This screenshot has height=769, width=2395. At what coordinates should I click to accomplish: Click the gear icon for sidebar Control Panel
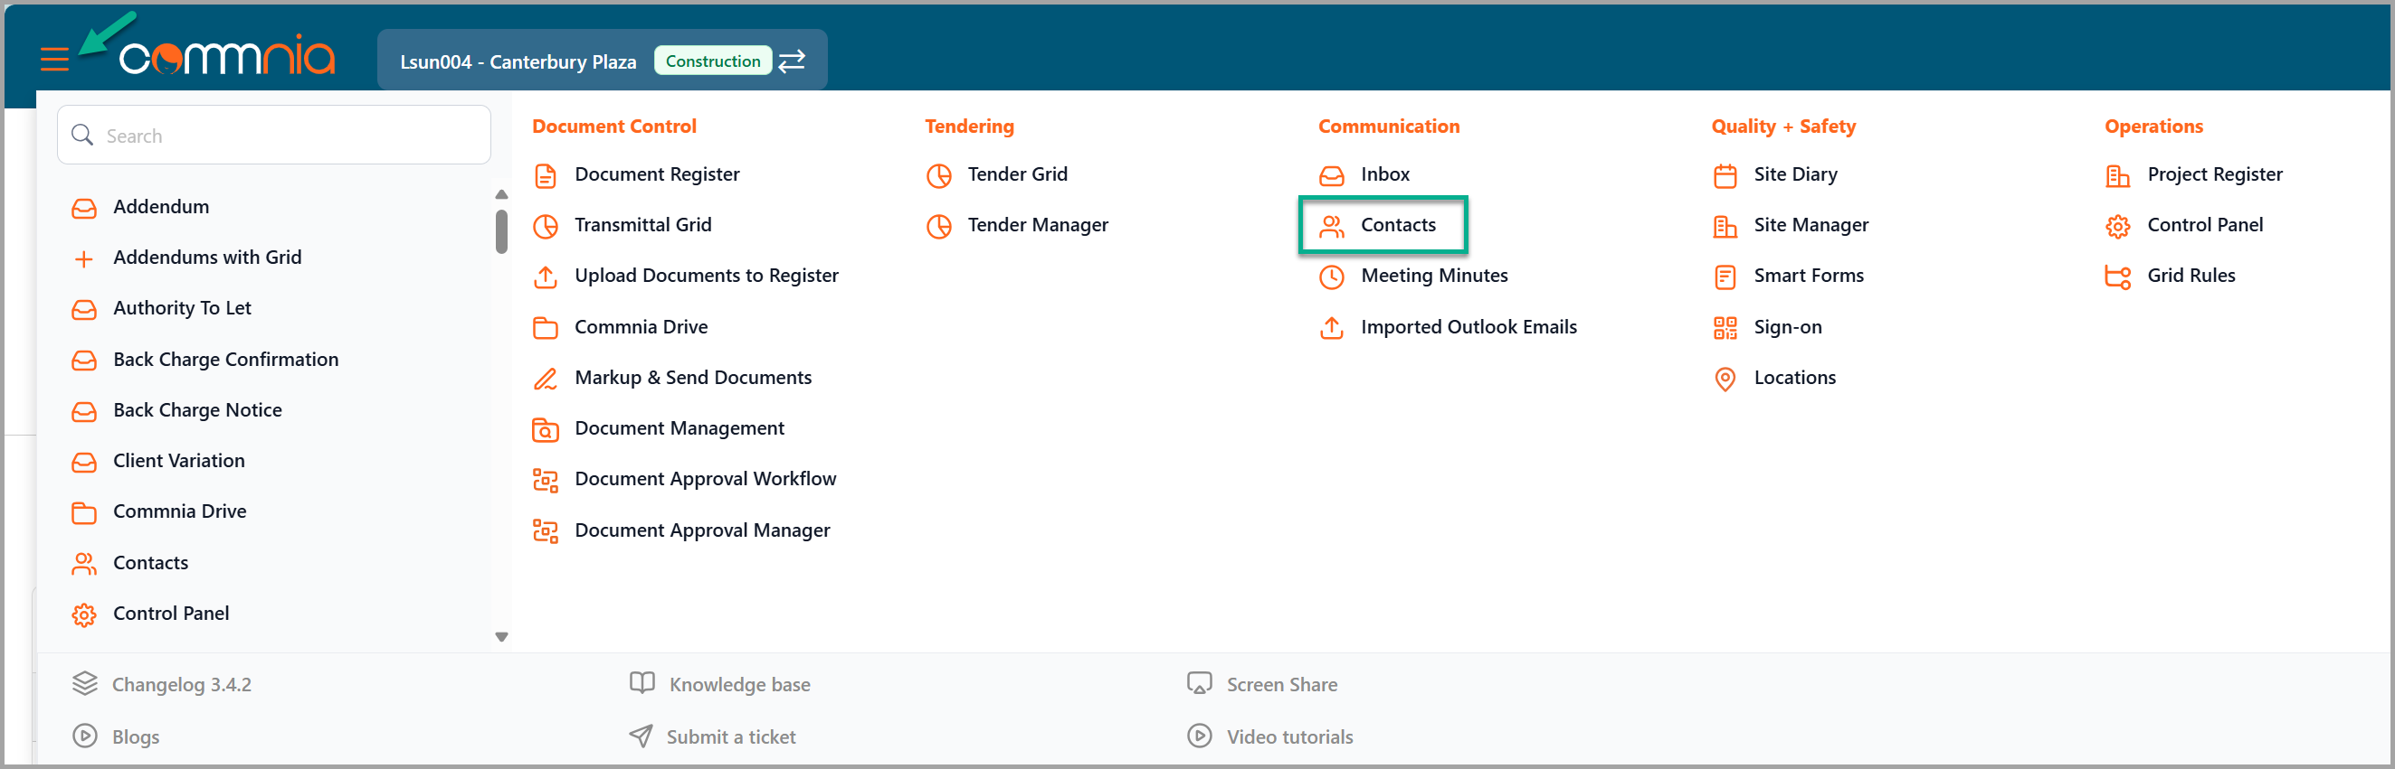(x=83, y=614)
